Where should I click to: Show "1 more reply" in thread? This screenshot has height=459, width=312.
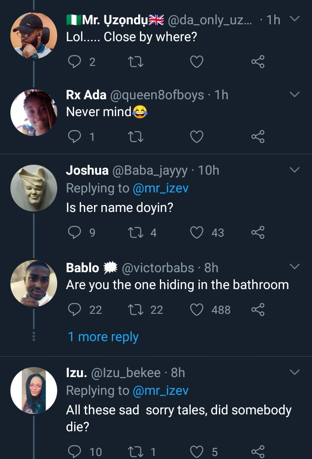[103, 337]
